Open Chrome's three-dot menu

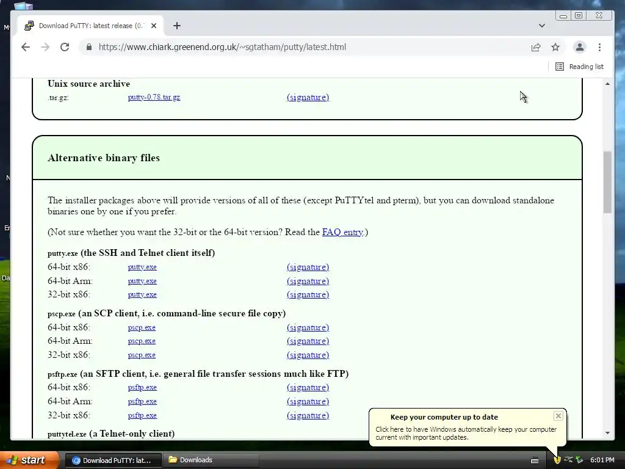[x=599, y=47]
